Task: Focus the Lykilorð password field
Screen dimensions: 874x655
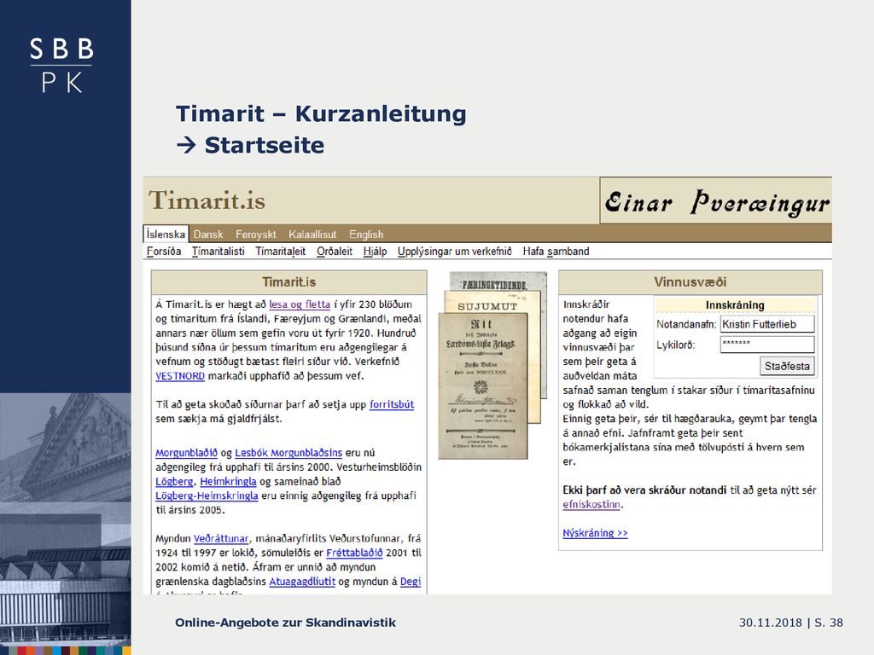Action: (767, 345)
